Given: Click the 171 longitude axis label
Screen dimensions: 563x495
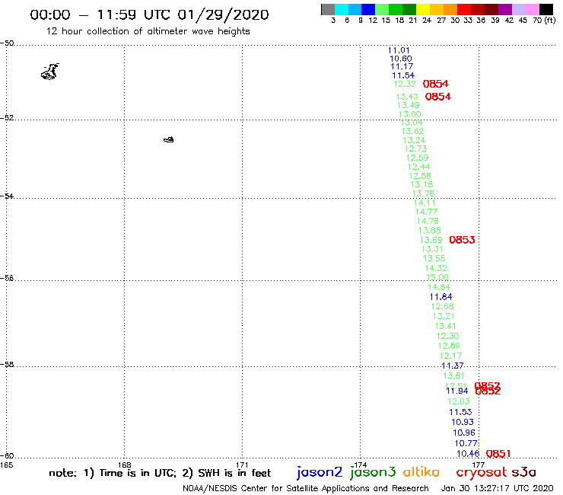Looking at the screenshot, I should point(243,465).
